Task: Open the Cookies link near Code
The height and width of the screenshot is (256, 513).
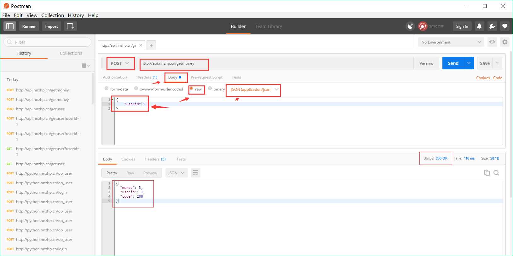Action: pos(483,78)
